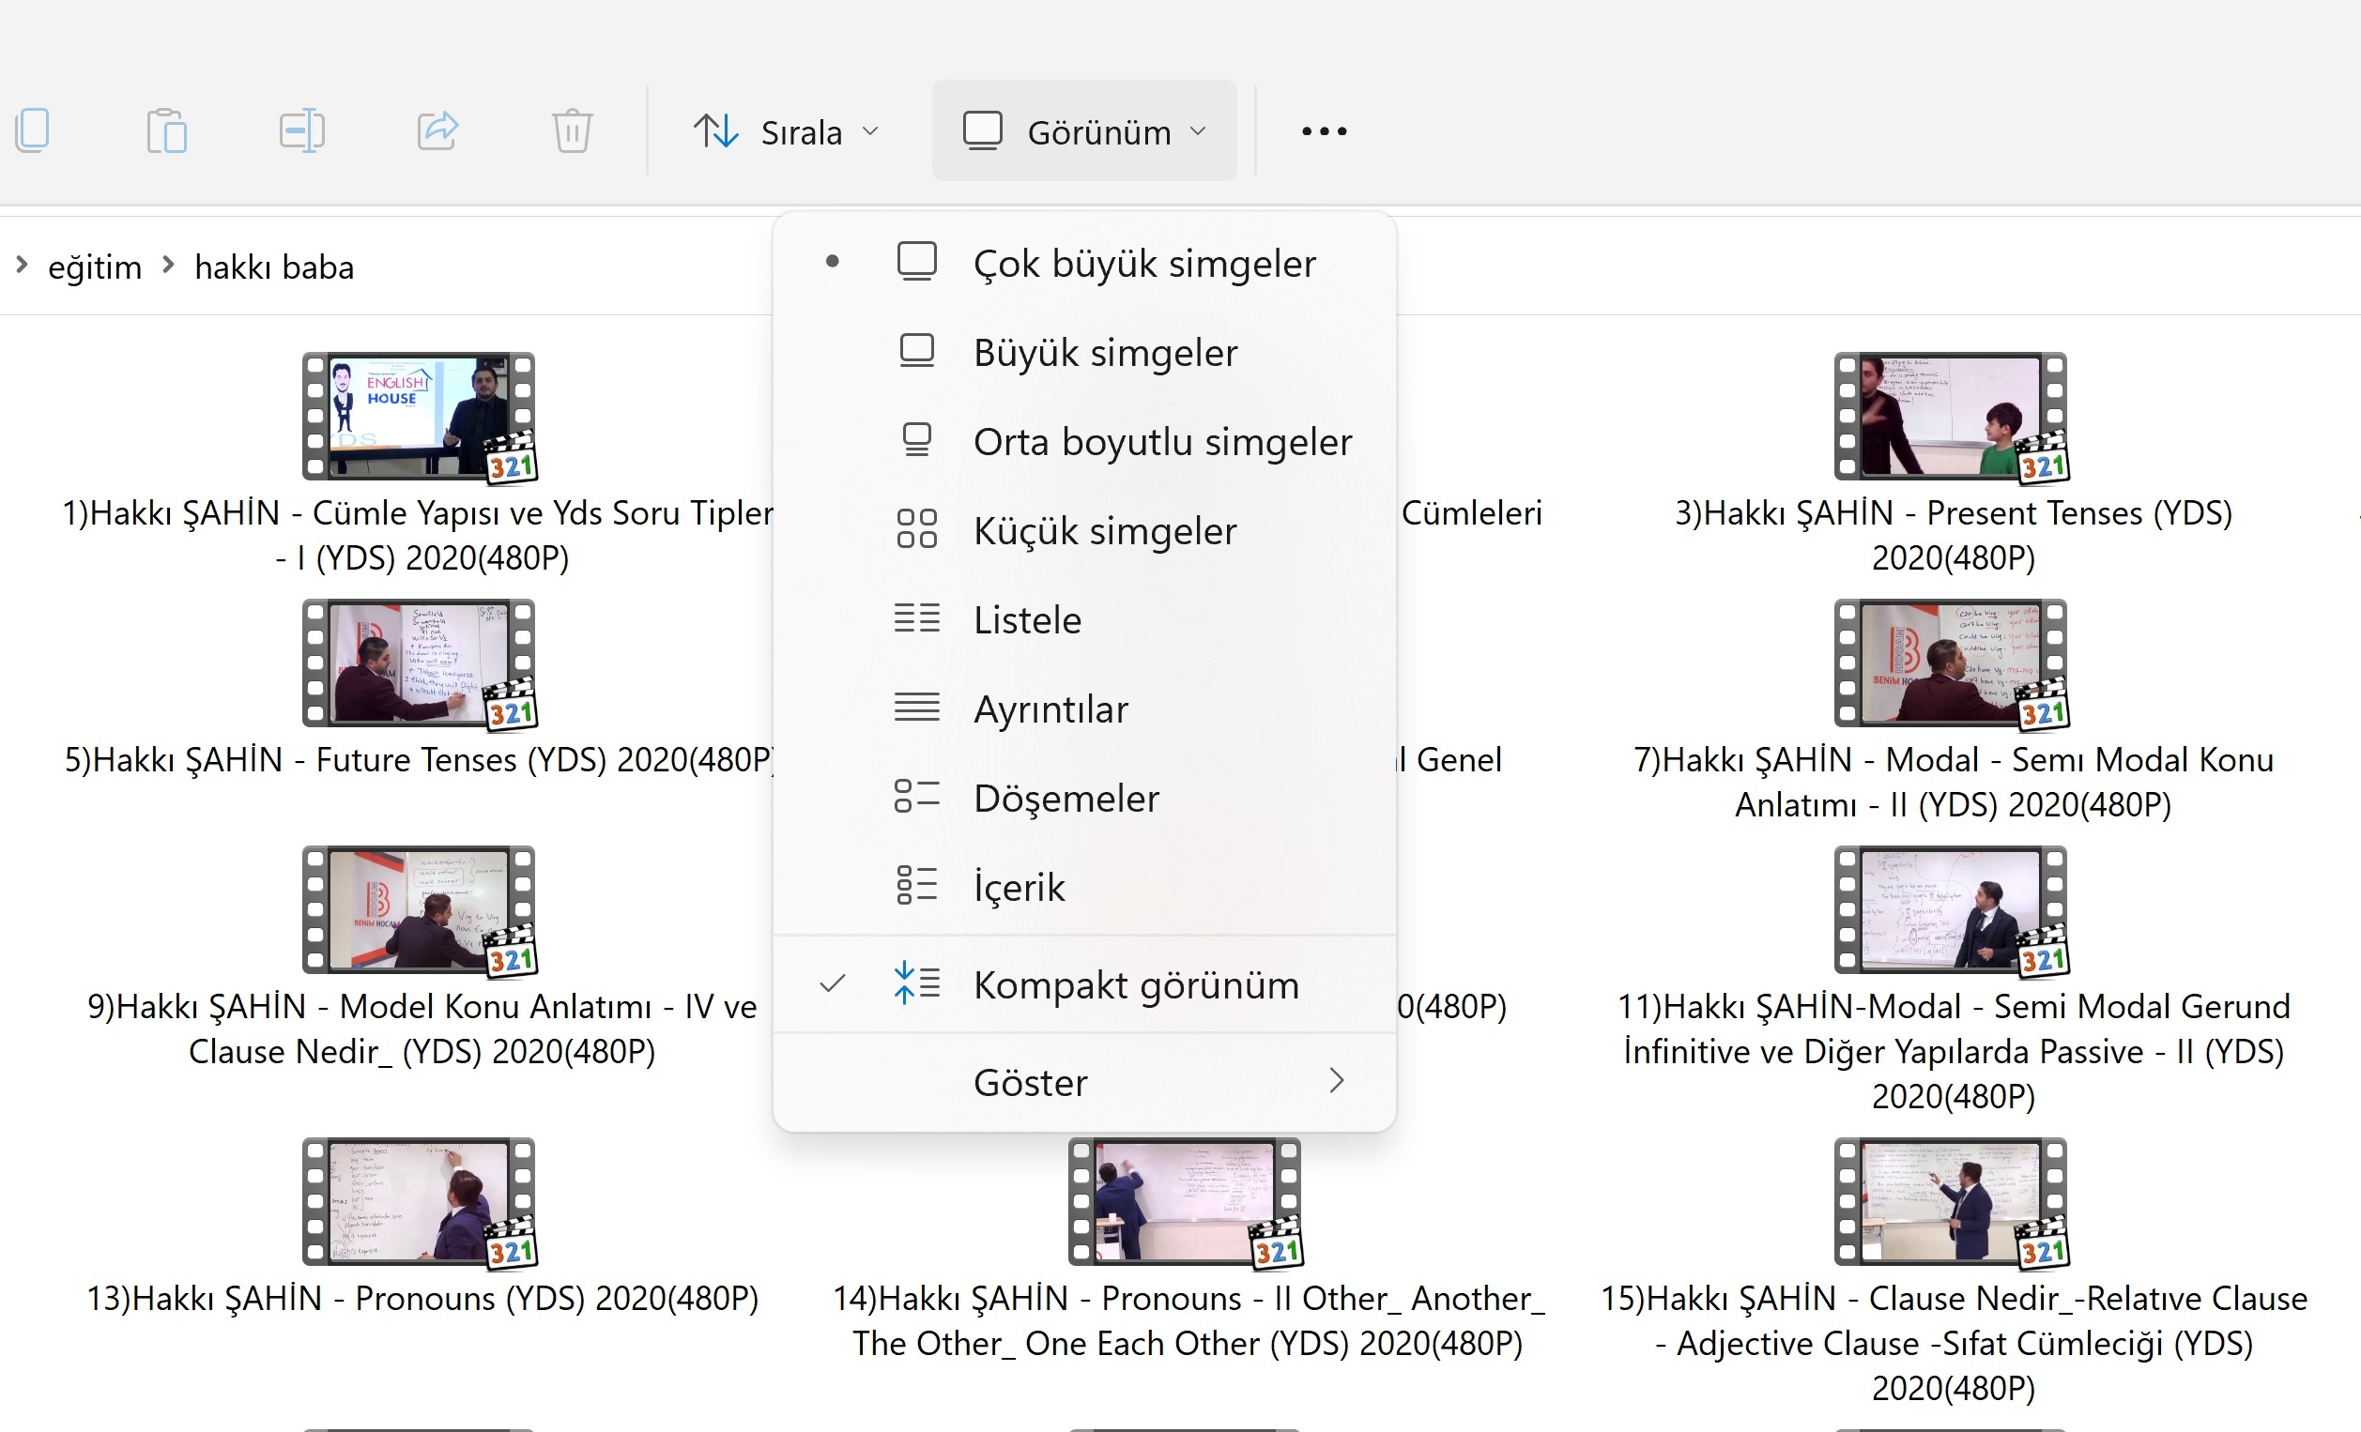Image resolution: width=2361 pixels, height=1432 pixels.
Task: Click the Share arrow icon
Action: 437,130
